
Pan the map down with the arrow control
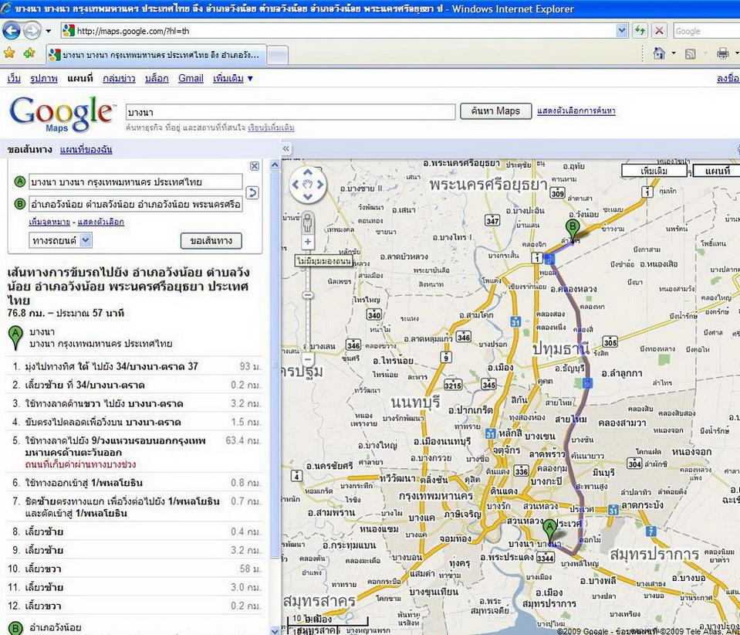(x=308, y=195)
